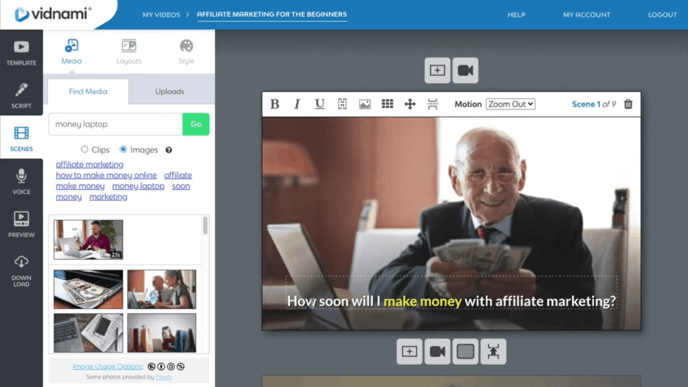The width and height of the screenshot is (688, 387).
Task: Select the Find Media tab
Action: pyautogui.click(x=88, y=91)
